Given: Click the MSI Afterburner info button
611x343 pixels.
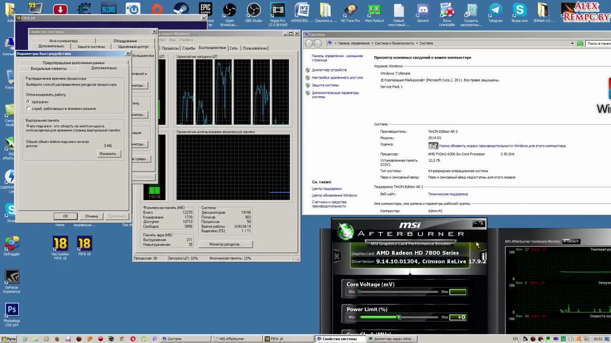Looking at the screenshot, I should point(483,256).
